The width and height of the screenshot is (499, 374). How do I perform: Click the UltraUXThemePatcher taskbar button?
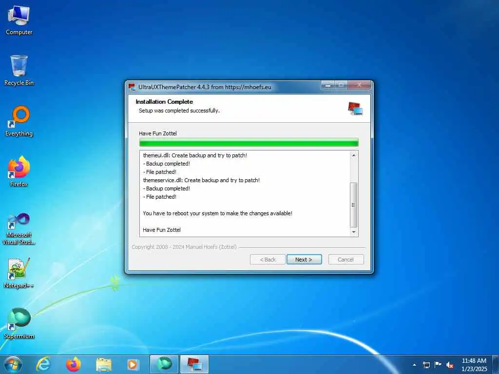194,364
